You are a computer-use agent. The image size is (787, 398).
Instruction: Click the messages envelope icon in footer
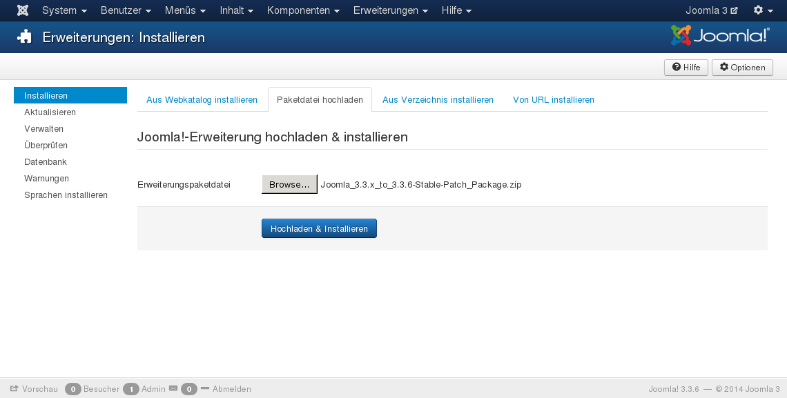point(173,388)
